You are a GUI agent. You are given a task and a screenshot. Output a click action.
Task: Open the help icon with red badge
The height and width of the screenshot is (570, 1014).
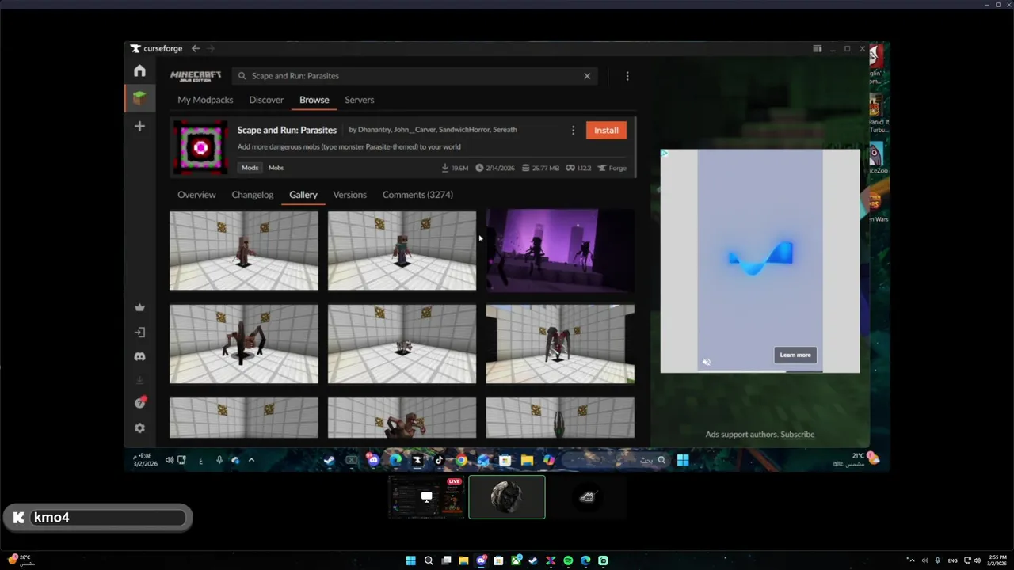tap(140, 402)
